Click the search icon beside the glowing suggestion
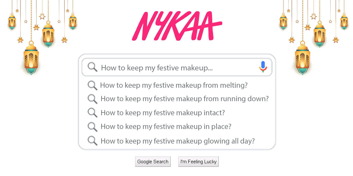Viewport: 353px width, 176px height. 92,141
